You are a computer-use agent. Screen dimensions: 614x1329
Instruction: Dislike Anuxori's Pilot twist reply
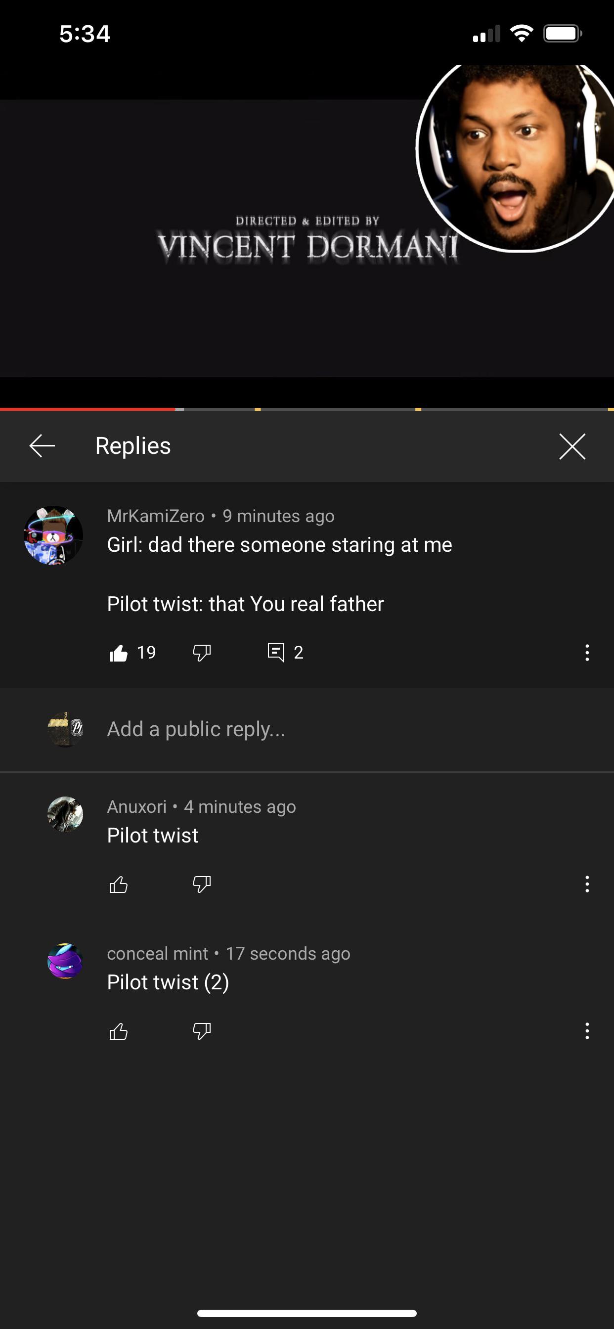pyautogui.click(x=201, y=885)
